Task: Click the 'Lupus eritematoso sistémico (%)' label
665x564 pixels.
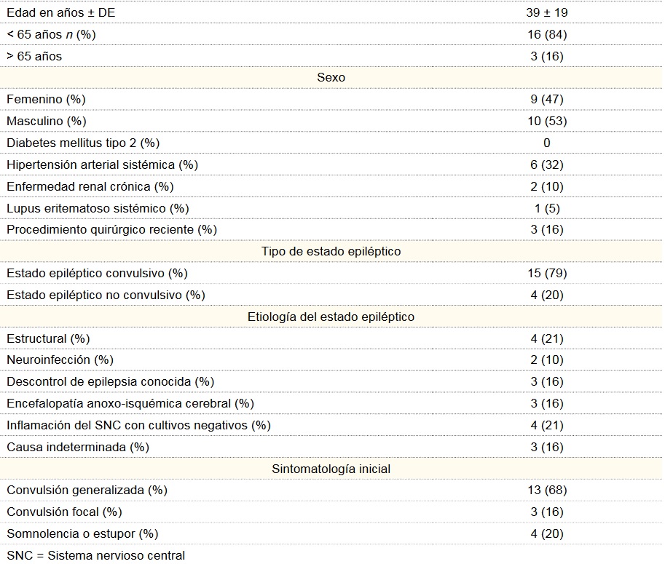Action: (x=98, y=208)
